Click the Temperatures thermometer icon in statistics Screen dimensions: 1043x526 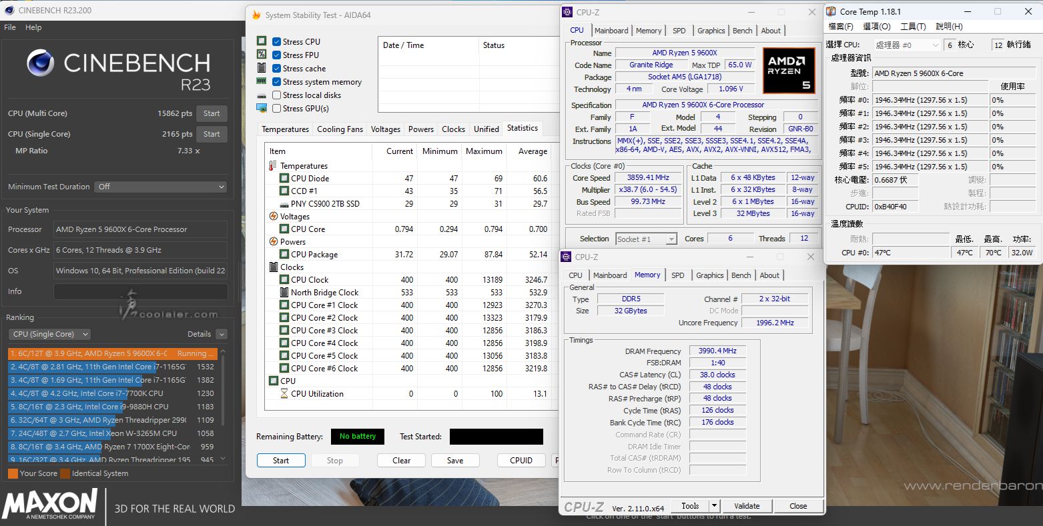click(x=273, y=165)
